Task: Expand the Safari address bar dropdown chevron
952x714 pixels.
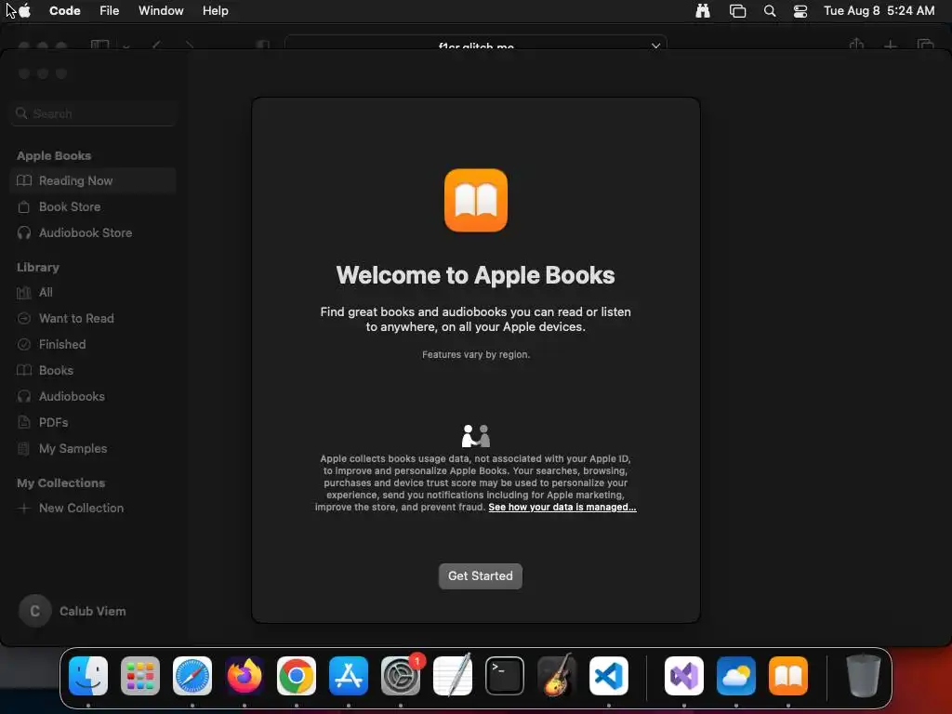Action: tap(655, 46)
